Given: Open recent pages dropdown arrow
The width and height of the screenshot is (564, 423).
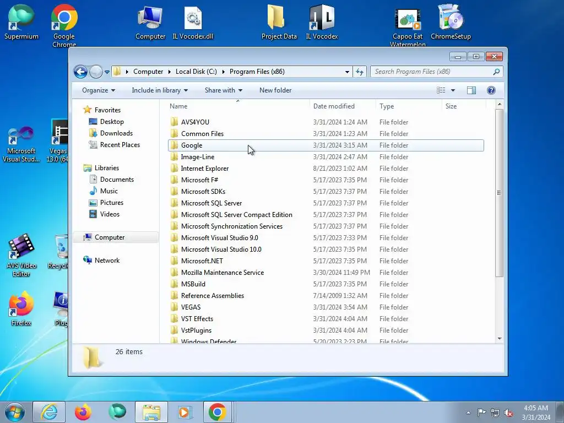Looking at the screenshot, I should (x=107, y=72).
